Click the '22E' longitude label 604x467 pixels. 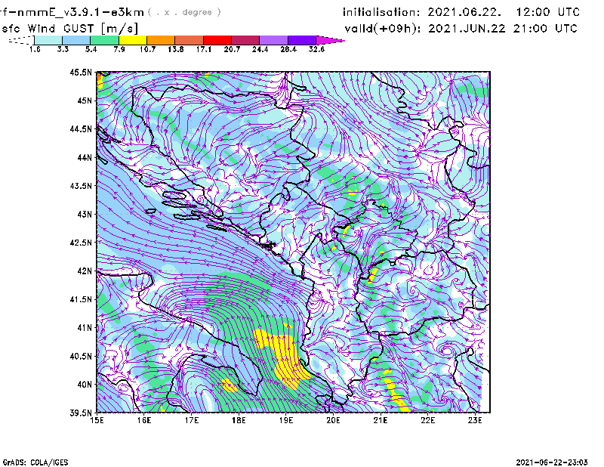(x=428, y=420)
